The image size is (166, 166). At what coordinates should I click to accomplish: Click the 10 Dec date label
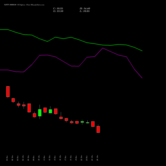click(39, 158)
